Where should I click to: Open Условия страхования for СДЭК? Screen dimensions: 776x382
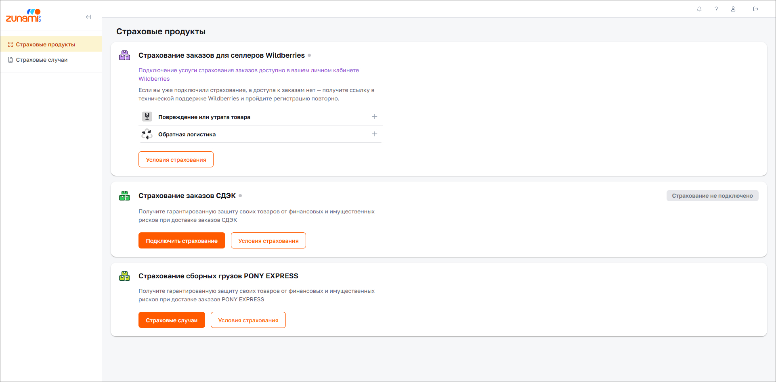[268, 241]
